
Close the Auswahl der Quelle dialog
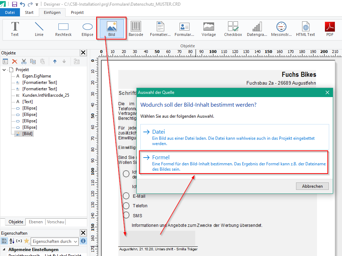tap(327, 92)
